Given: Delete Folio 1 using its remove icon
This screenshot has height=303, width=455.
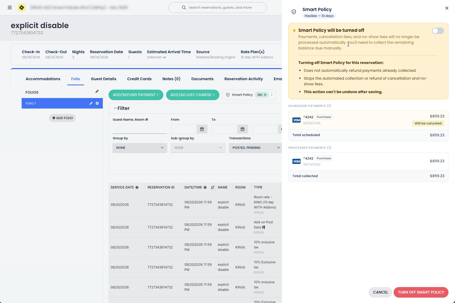Looking at the screenshot, I should pyautogui.click(x=97, y=103).
